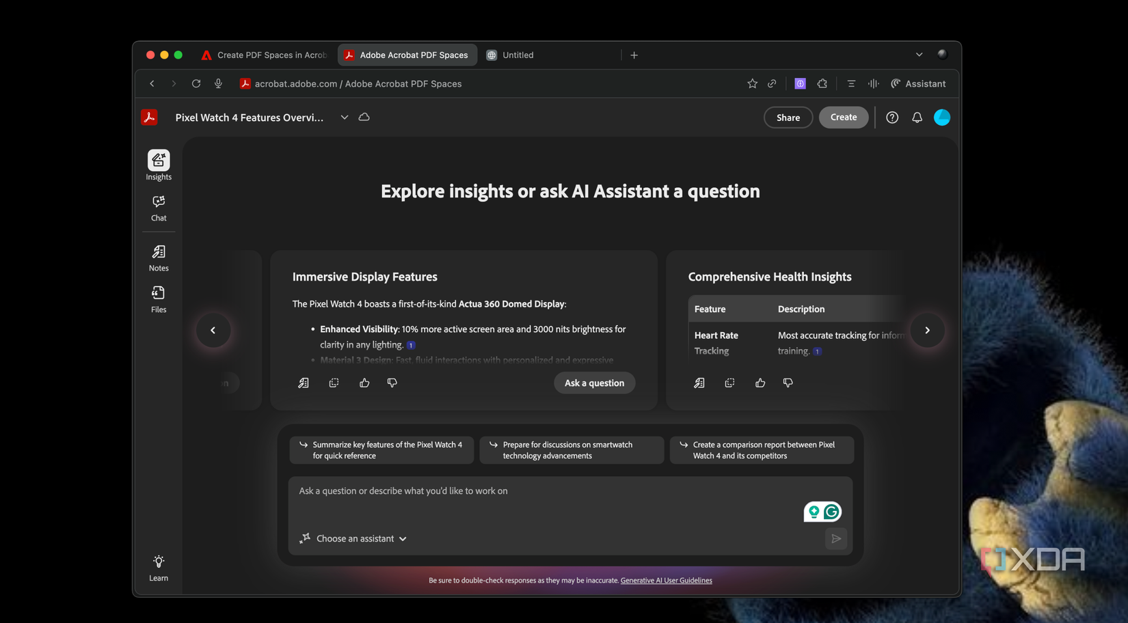1128x623 pixels.
Task: Open the Help question mark icon
Action: pyautogui.click(x=892, y=117)
